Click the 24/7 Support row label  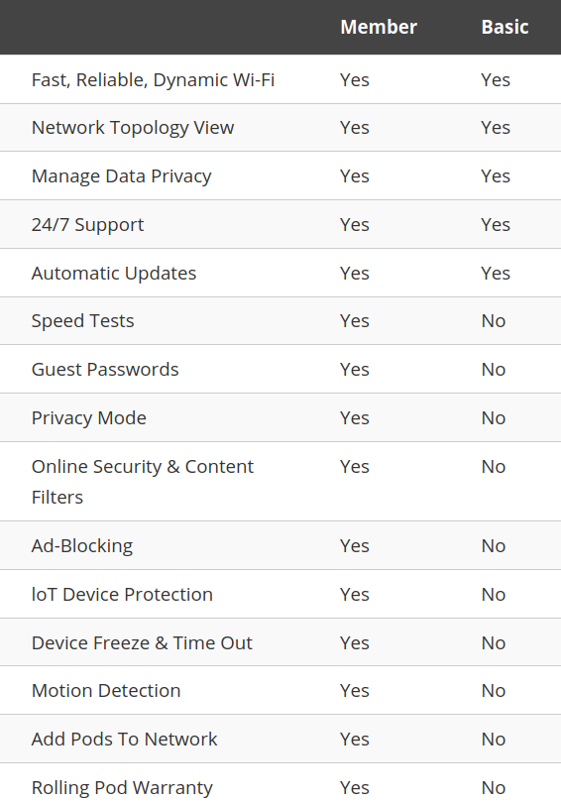tap(88, 225)
